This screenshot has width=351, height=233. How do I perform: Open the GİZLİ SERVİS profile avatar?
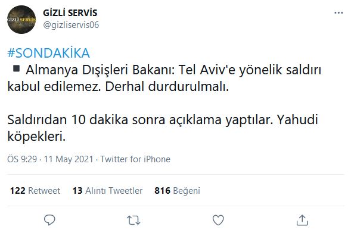point(21,20)
